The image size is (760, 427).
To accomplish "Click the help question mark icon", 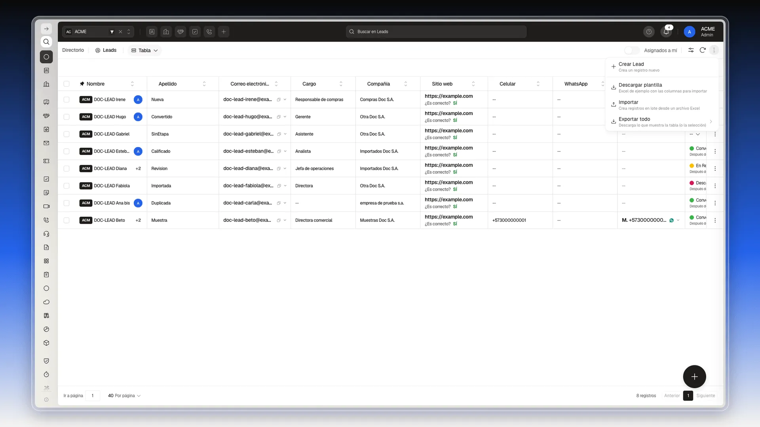I will point(649,32).
